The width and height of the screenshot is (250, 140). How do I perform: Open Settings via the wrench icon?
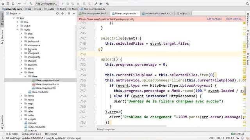click(x=96, y=3)
